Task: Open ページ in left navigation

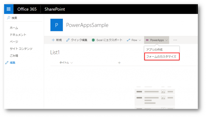Action: coord(14,42)
